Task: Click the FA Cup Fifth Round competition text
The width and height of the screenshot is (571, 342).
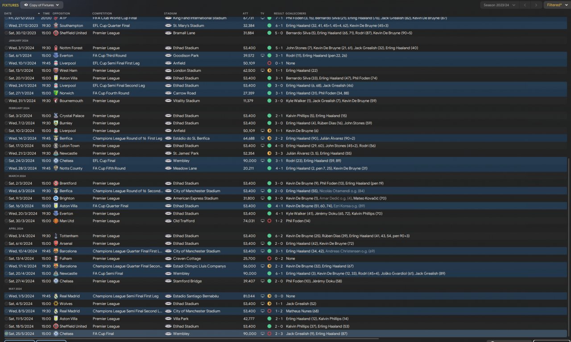Action: [x=109, y=169]
